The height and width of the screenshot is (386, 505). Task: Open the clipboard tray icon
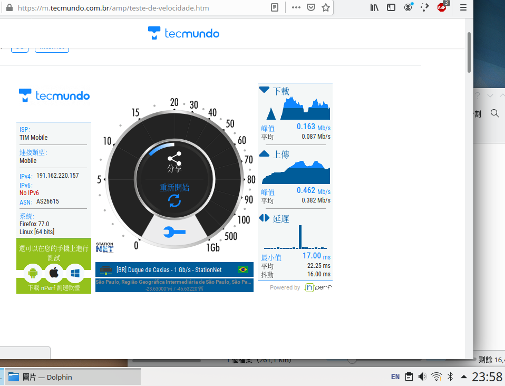coord(409,377)
